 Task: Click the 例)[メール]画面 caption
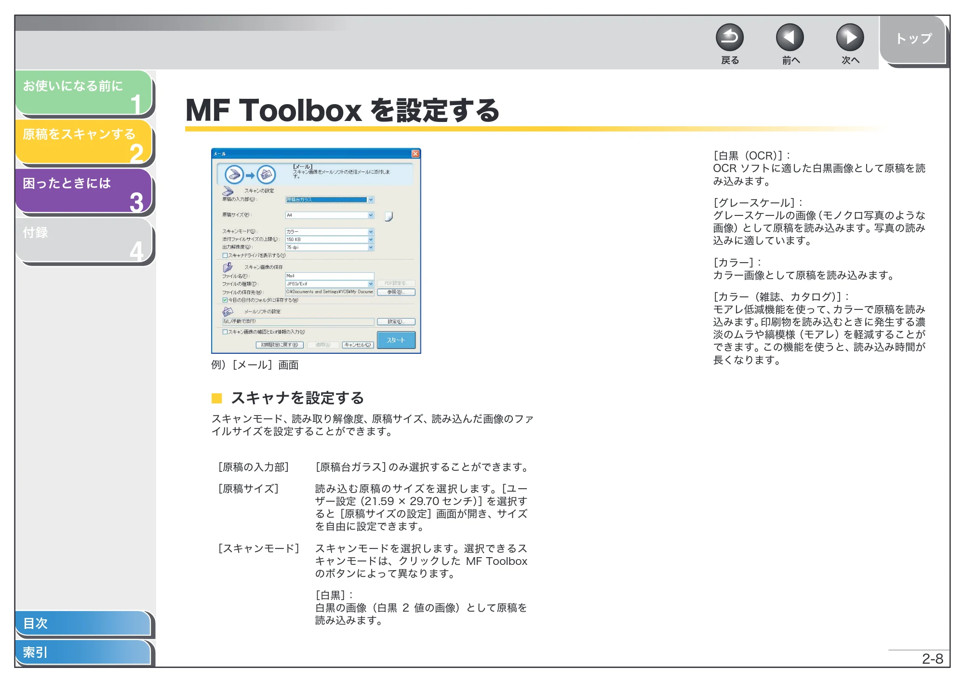pyautogui.click(x=255, y=365)
